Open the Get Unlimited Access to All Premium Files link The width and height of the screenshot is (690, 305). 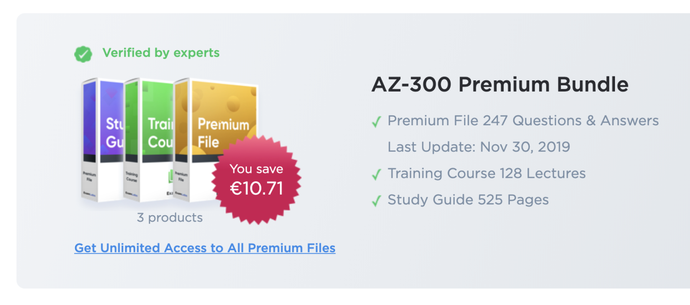click(205, 248)
